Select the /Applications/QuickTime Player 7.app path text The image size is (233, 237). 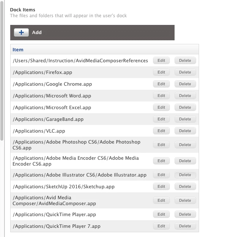coord(57,226)
